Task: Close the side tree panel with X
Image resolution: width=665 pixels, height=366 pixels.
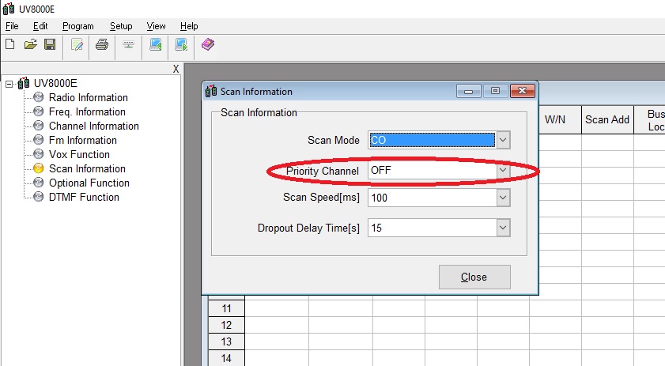Action: point(176,69)
